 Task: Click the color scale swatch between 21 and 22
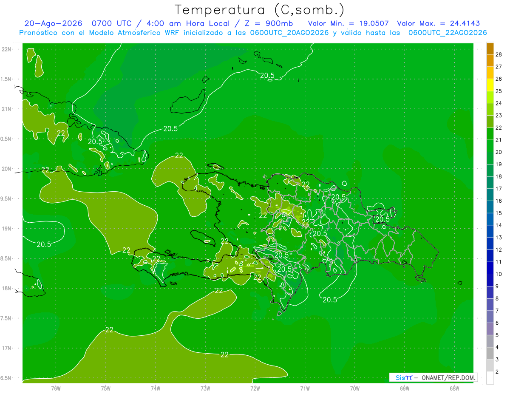point(490,134)
